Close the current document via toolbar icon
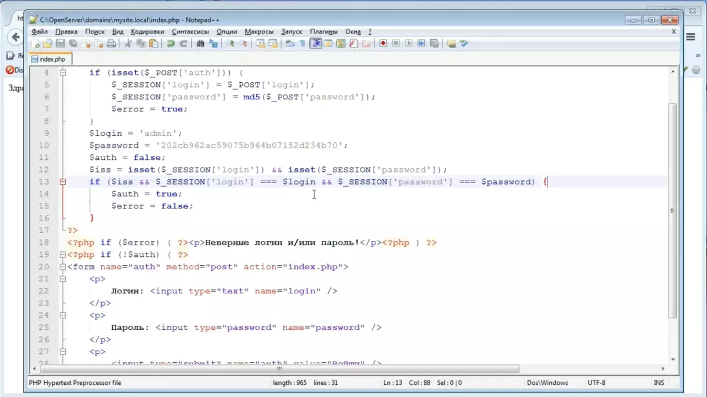The width and height of the screenshot is (707, 397). [x=86, y=44]
